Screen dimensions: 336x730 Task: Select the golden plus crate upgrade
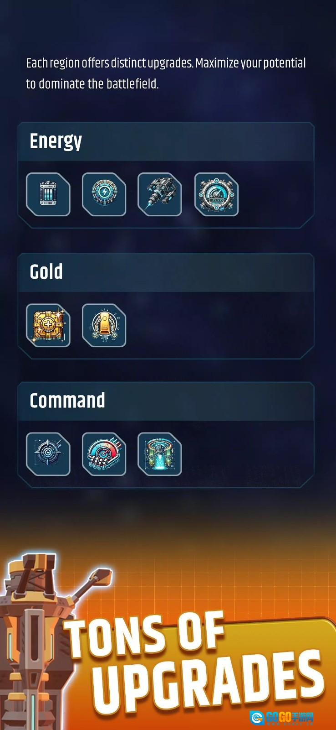tap(48, 325)
